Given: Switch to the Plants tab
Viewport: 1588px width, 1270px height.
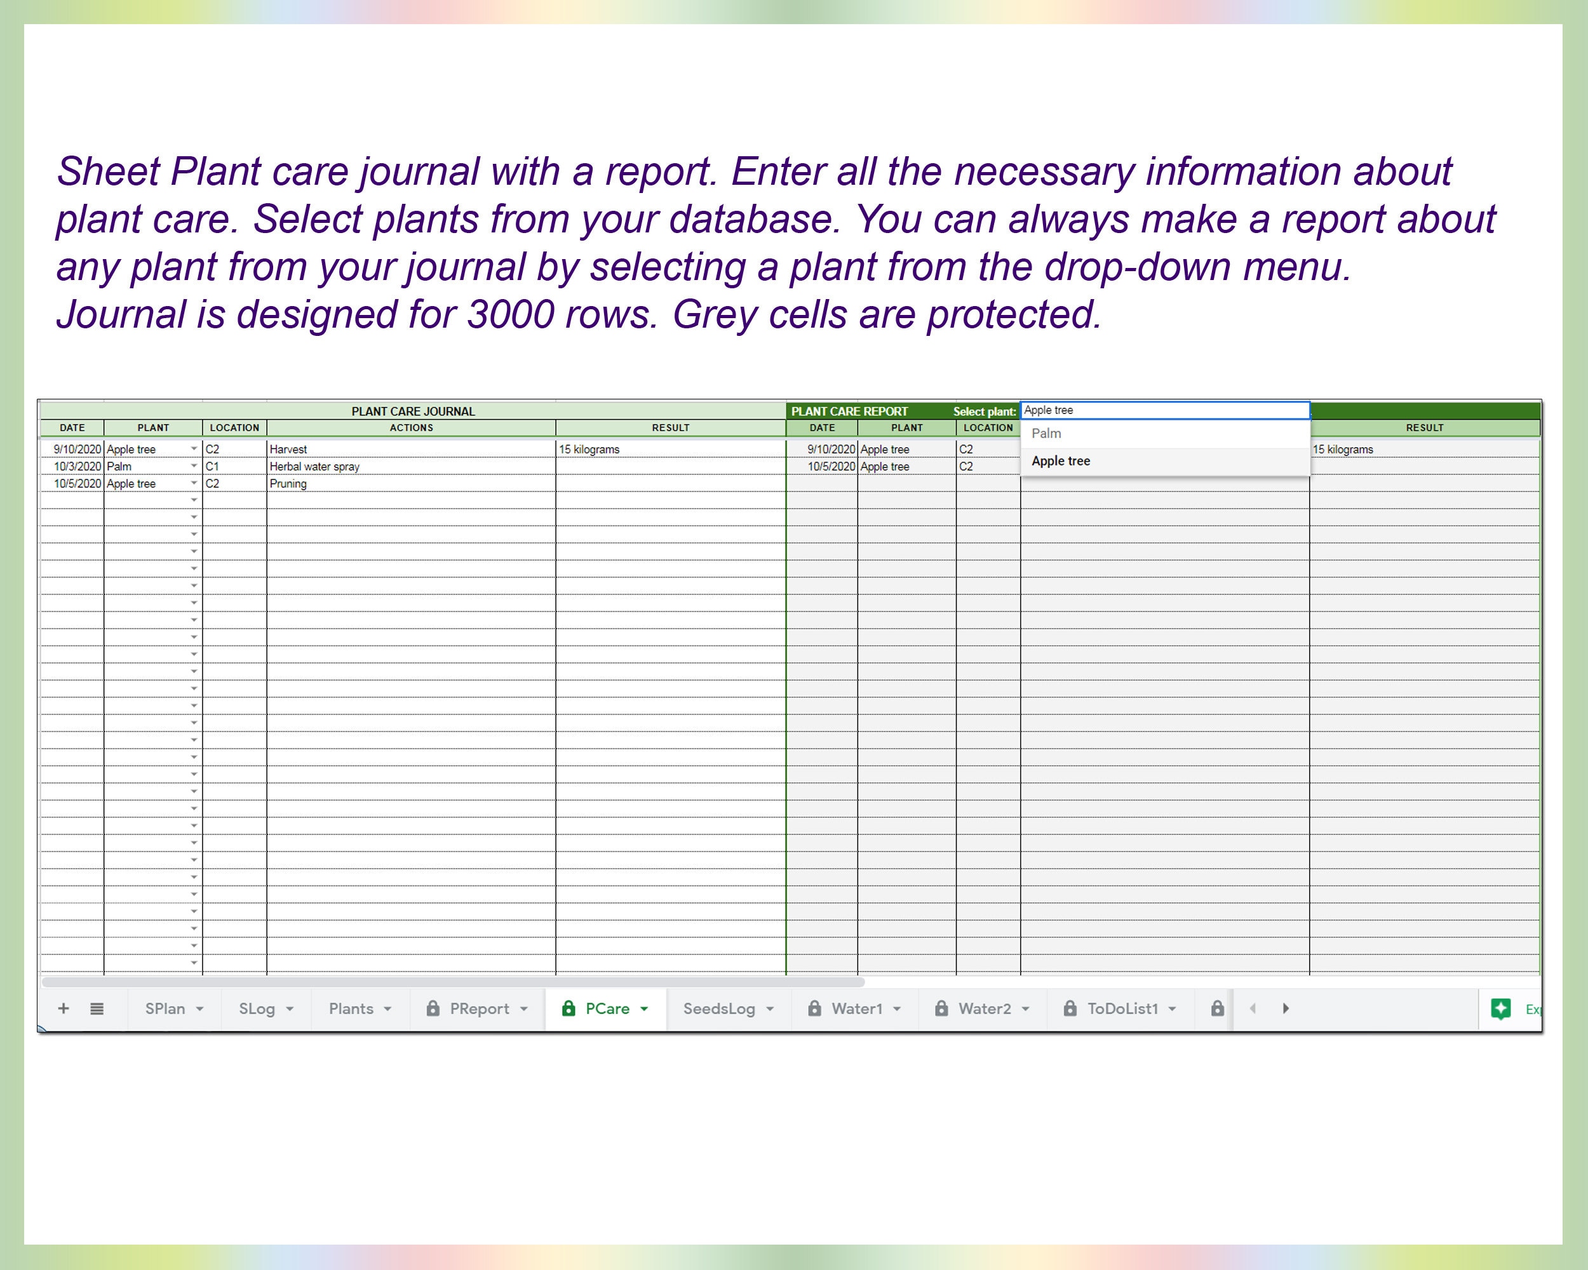Looking at the screenshot, I should coord(352,1008).
